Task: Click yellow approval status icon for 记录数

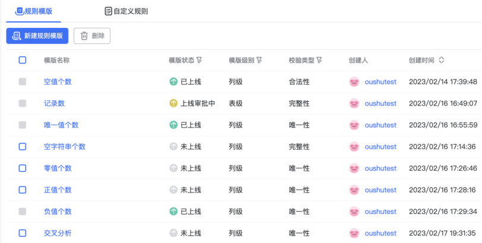Action: [x=174, y=103]
